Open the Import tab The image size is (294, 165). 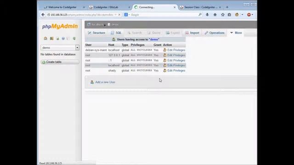(x=192, y=33)
